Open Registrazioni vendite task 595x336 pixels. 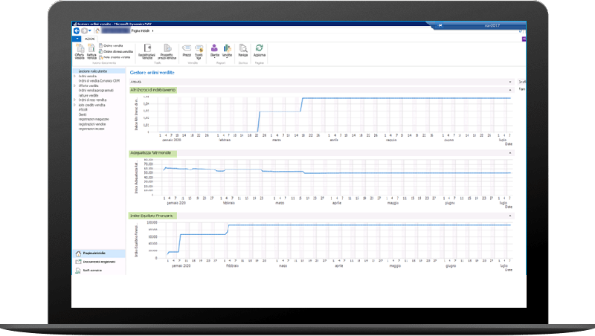(x=147, y=52)
